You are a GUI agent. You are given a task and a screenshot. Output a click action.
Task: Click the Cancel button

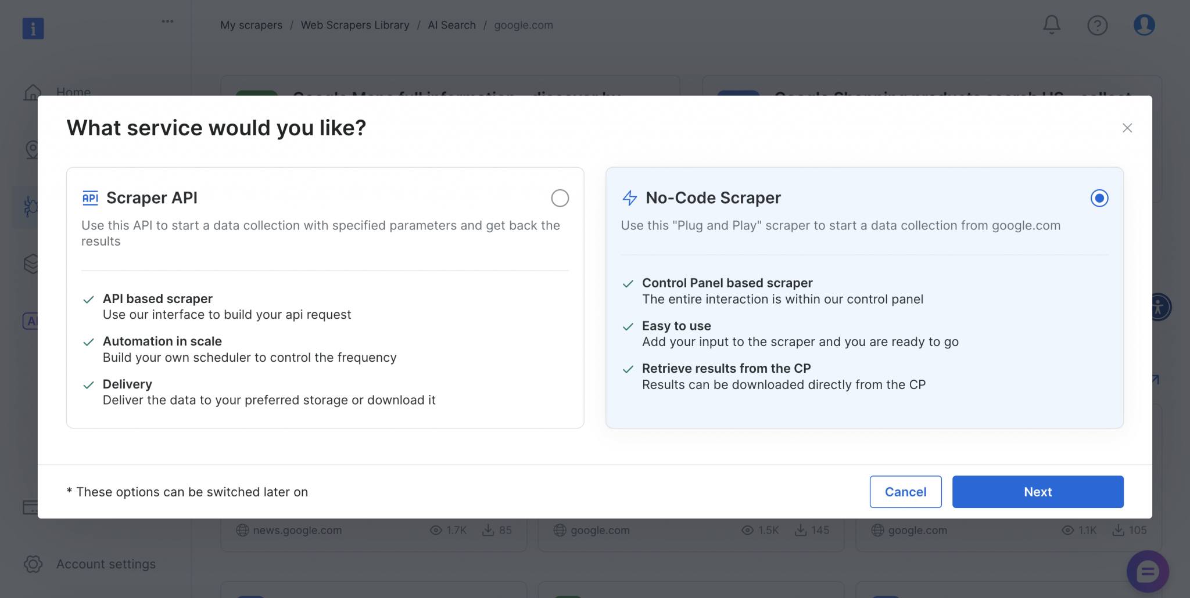[x=905, y=492]
